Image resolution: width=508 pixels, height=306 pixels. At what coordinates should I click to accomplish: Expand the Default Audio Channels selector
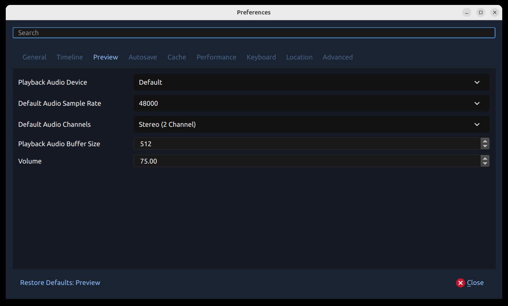point(311,124)
